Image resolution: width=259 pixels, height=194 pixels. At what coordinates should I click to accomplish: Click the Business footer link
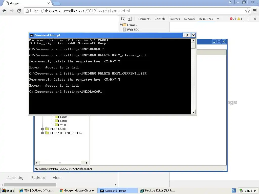[38, 178]
